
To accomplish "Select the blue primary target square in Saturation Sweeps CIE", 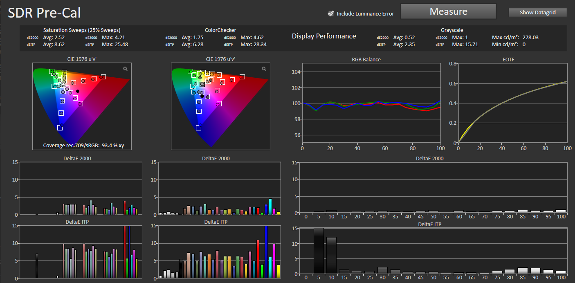I will [60, 128].
